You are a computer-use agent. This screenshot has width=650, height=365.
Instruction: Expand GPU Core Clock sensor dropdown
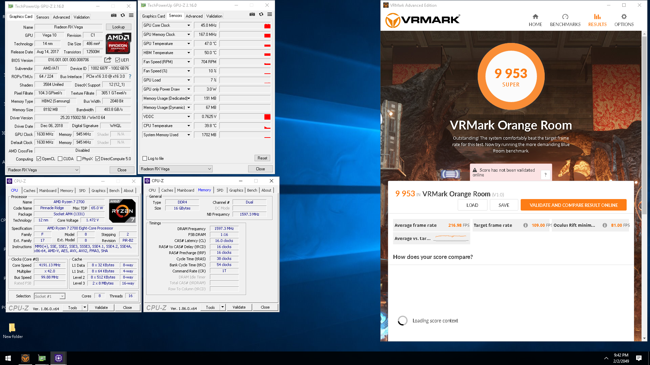coord(189,25)
